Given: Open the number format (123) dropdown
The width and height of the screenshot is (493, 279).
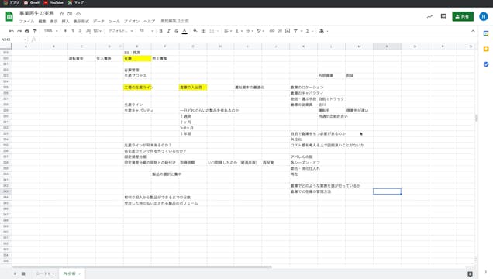Looking at the screenshot, I should pos(98,31).
